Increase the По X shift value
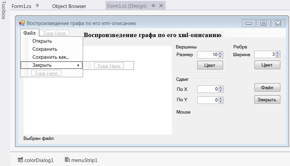The width and height of the screenshot is (290, 166). coord(220,88)
